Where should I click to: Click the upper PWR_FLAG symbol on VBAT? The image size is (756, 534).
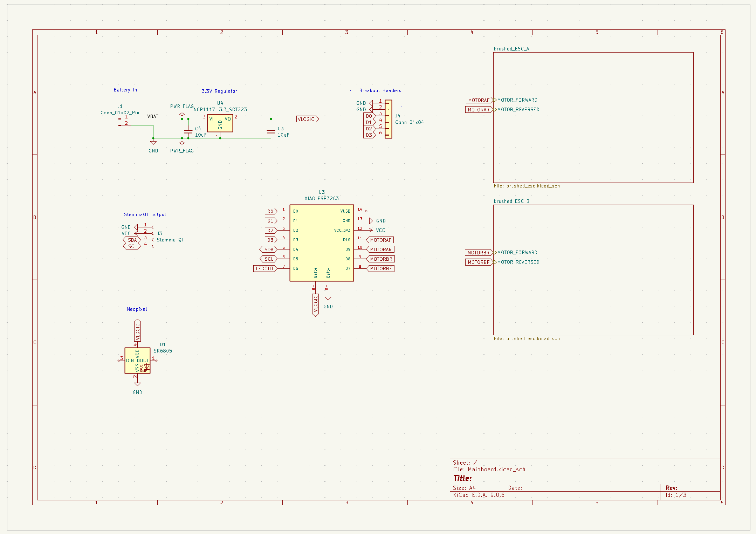pos(182,114)
